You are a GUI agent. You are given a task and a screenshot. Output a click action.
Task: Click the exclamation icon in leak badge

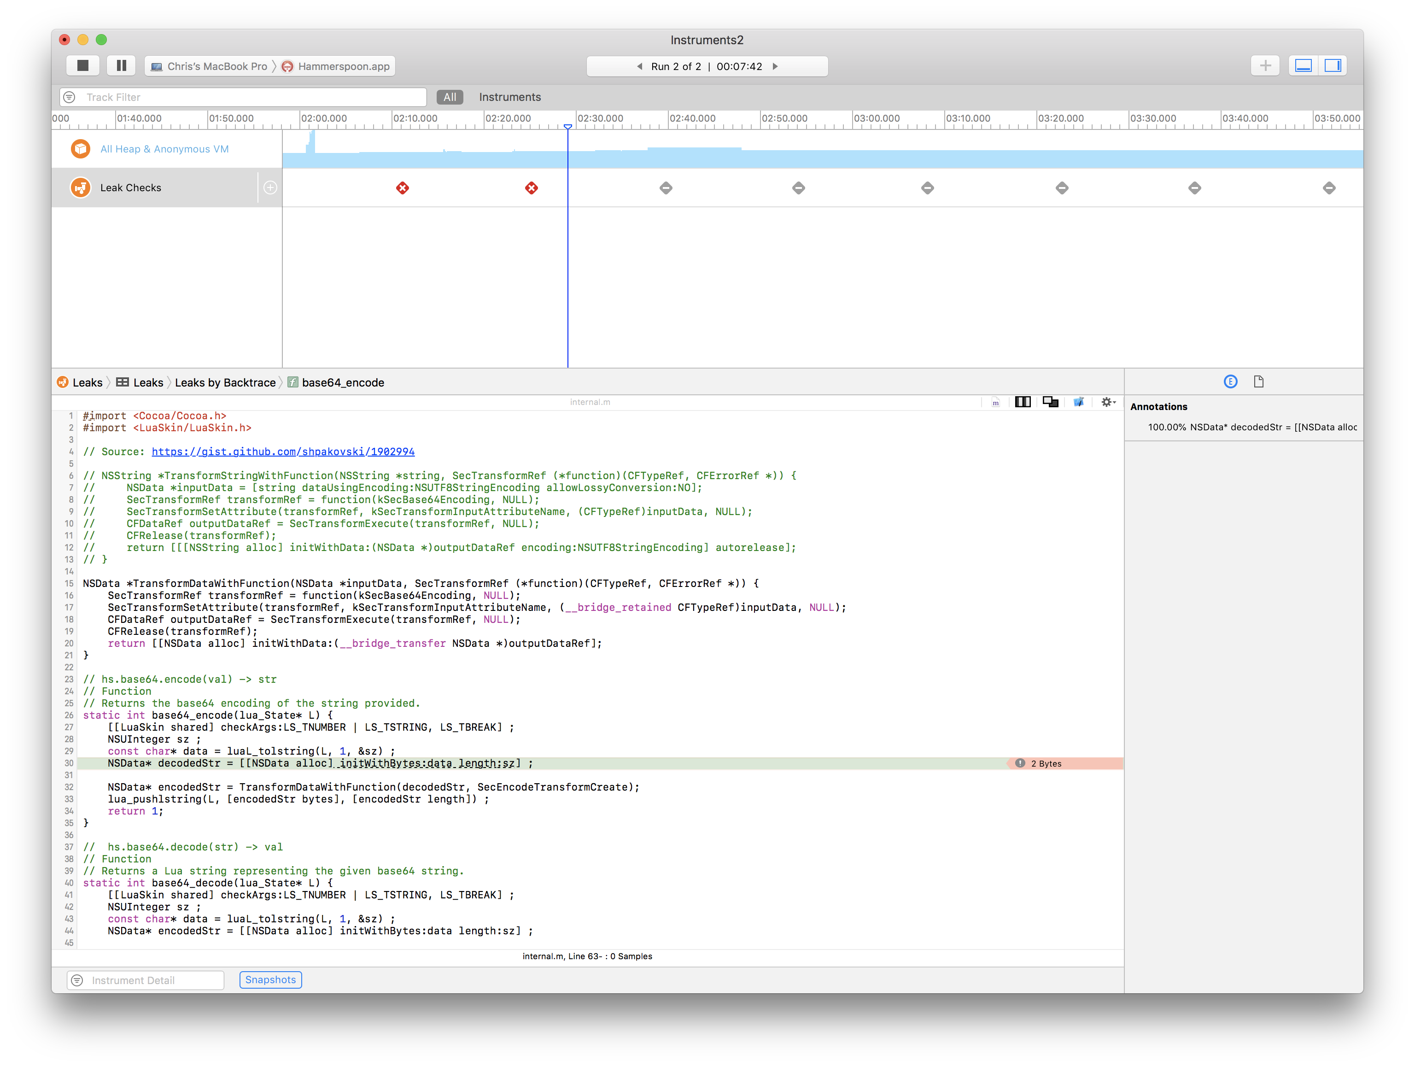click(x=1020, y=763)
